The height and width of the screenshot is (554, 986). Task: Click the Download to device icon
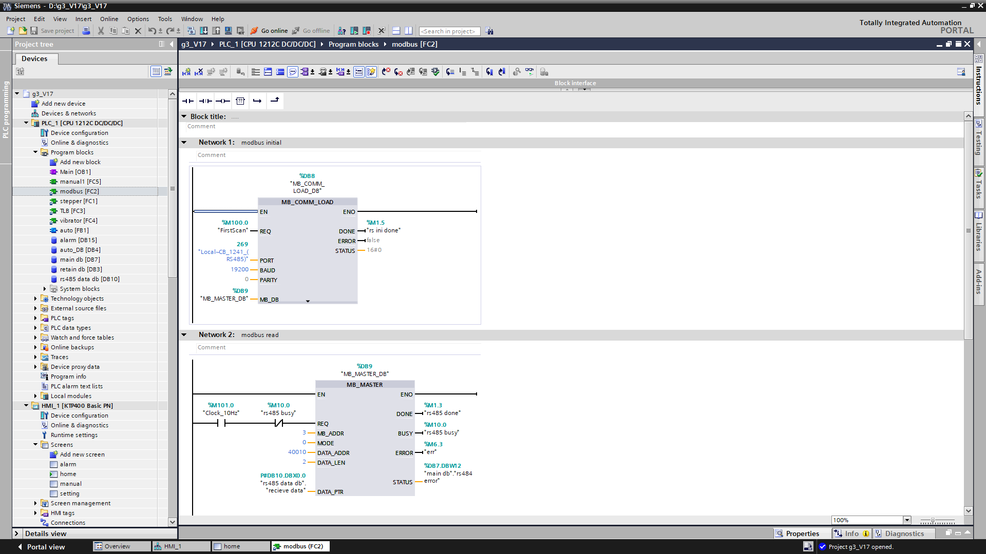point(204,31)
